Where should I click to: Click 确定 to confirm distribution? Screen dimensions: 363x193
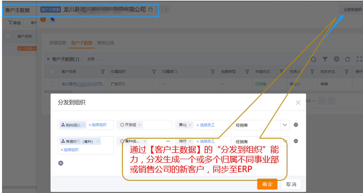pyautogui.click(x=267, y=184)
